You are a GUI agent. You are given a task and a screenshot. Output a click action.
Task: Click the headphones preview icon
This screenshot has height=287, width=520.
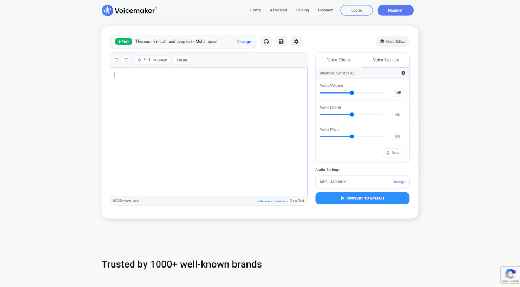(x=266, y=42)
